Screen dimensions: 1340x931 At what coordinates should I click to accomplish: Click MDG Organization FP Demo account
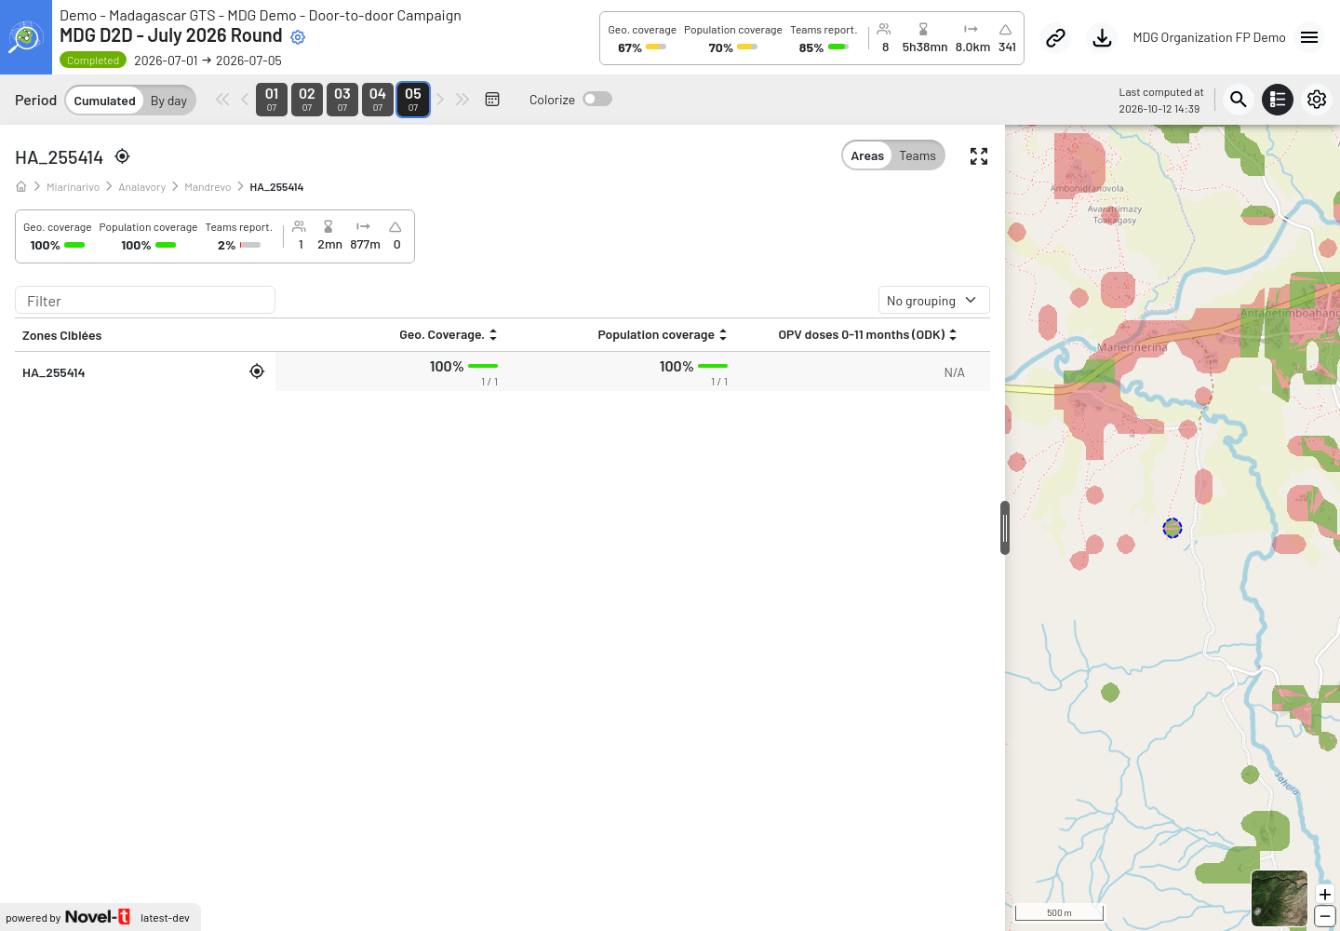click(x=1209, y=37)
